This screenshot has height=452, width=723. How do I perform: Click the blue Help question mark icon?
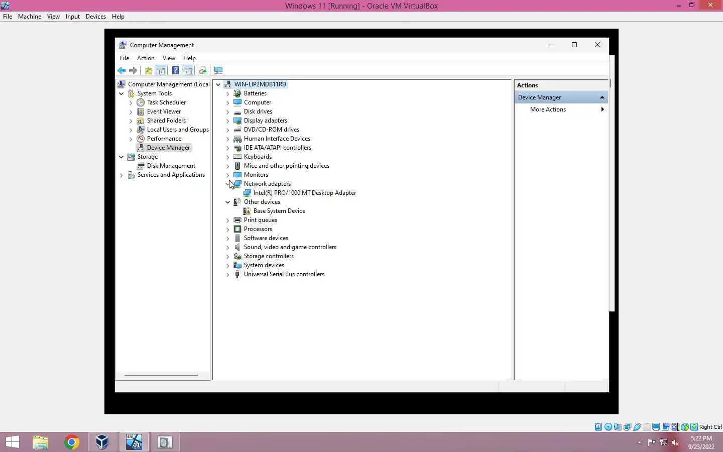click(175, 71)
